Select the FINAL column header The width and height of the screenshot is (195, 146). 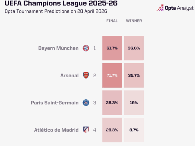tap(112, 21)
